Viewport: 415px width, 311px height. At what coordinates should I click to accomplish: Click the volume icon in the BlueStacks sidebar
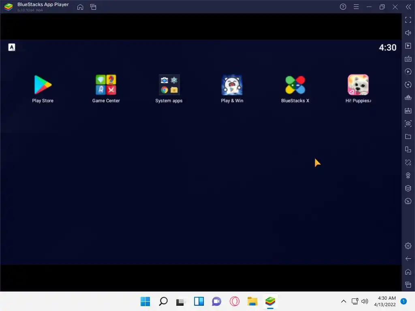[x=408, y=33]
